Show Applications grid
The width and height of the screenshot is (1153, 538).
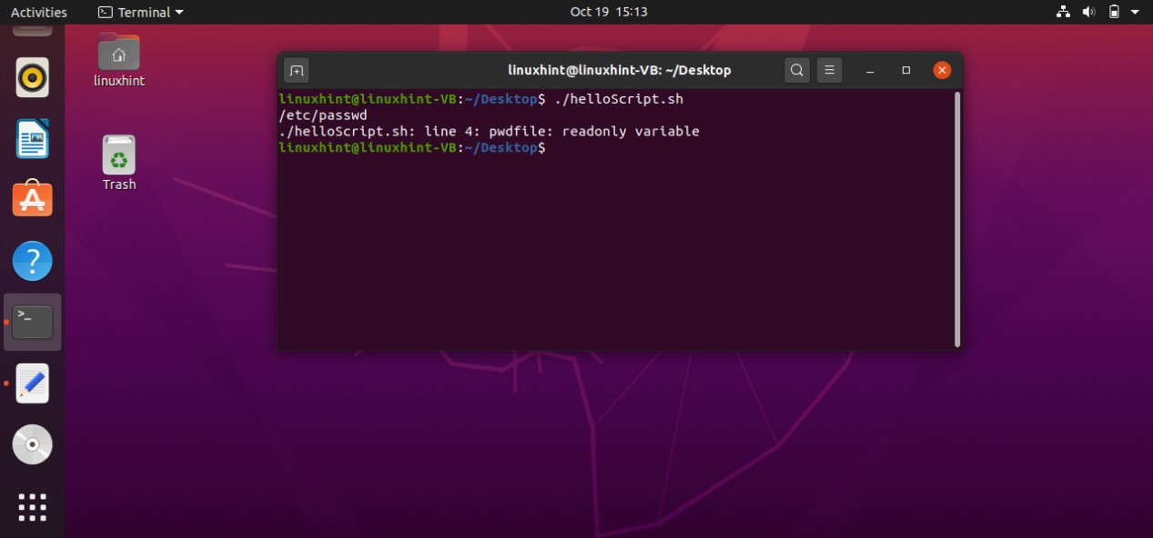point(33,507)
